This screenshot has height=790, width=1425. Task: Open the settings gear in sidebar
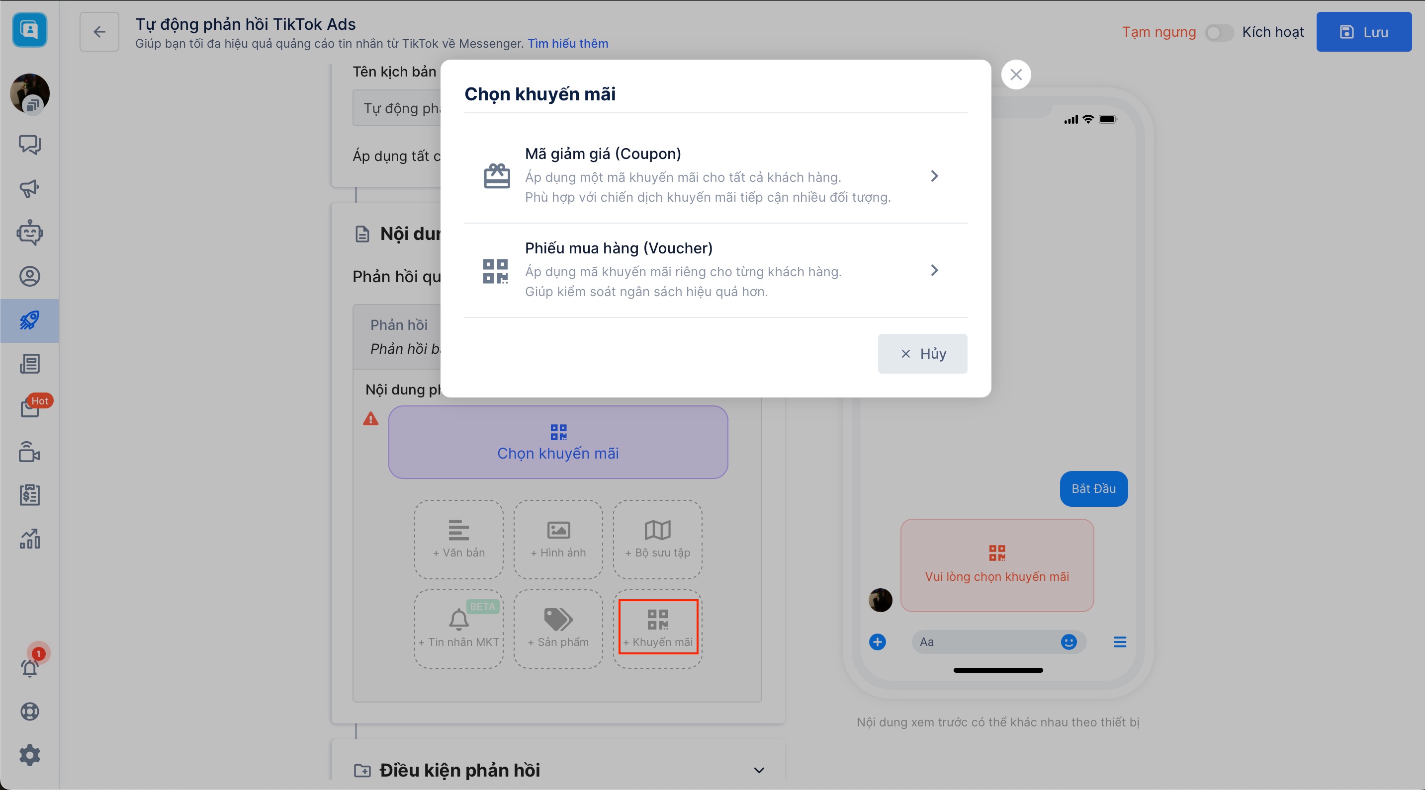(x=29, y=755)
